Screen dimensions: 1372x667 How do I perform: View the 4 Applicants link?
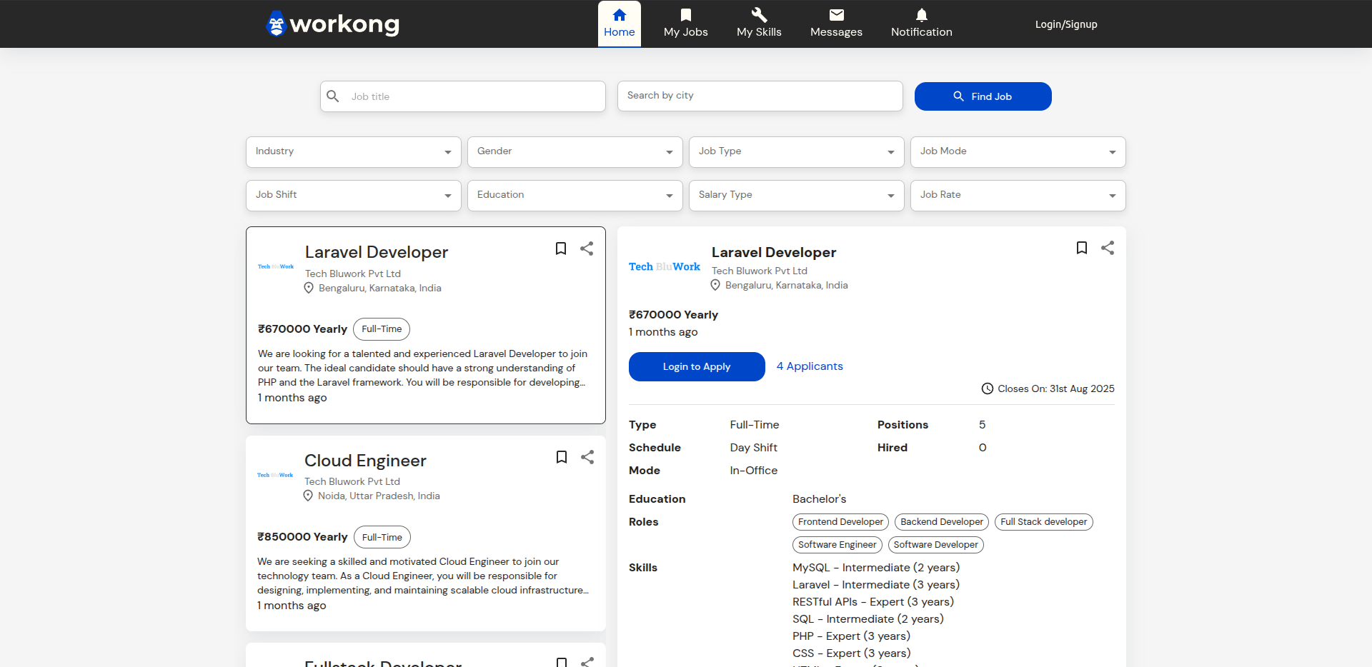(x=810, y=366)
